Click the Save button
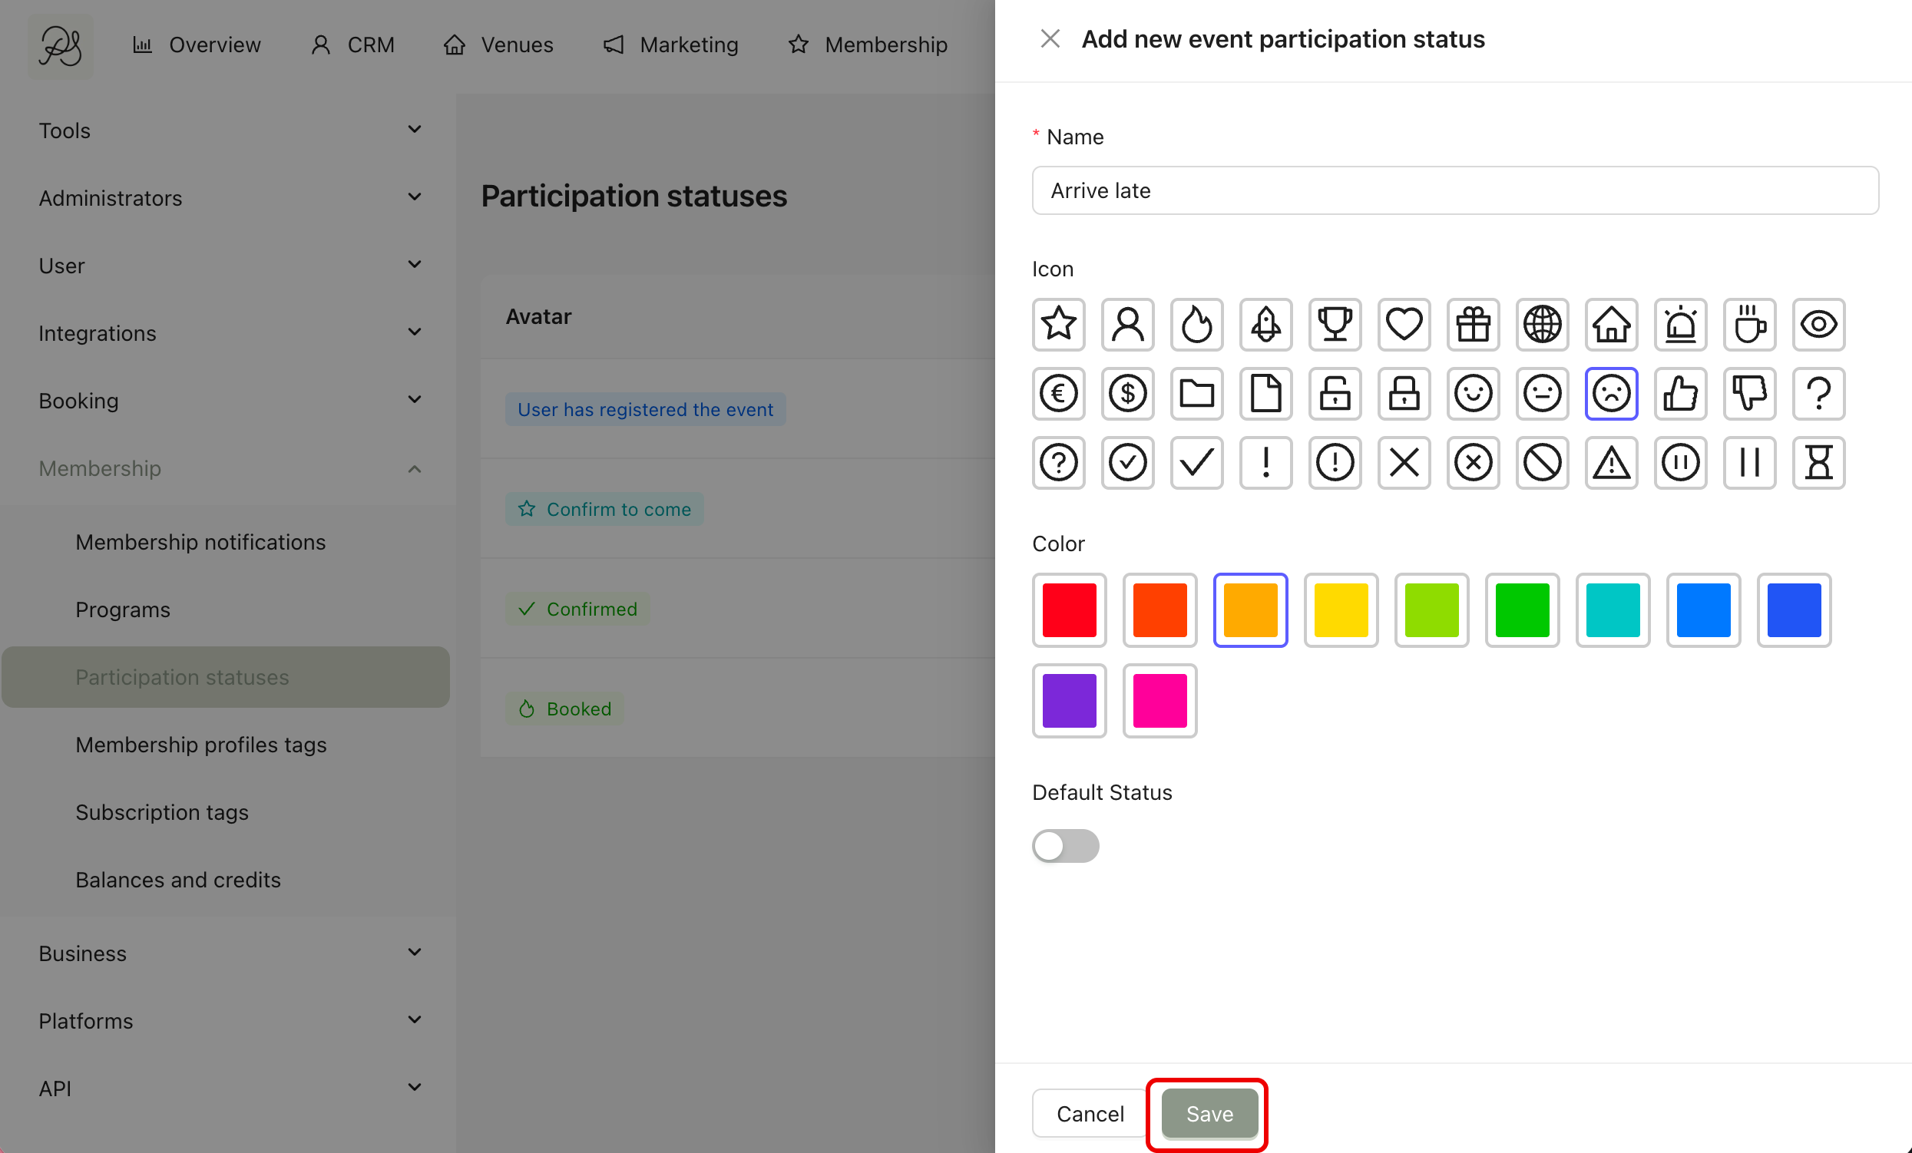This screenshot has height=1153, width=1912. tap(1209, 1113)
